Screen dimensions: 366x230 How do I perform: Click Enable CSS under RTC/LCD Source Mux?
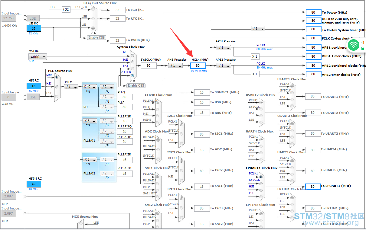97,37
